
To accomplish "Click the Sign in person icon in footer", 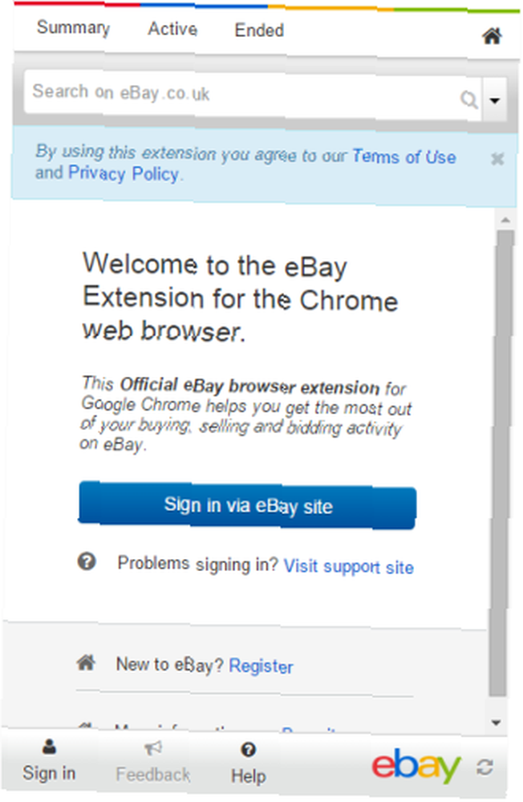I will click(x=49, y=747).
